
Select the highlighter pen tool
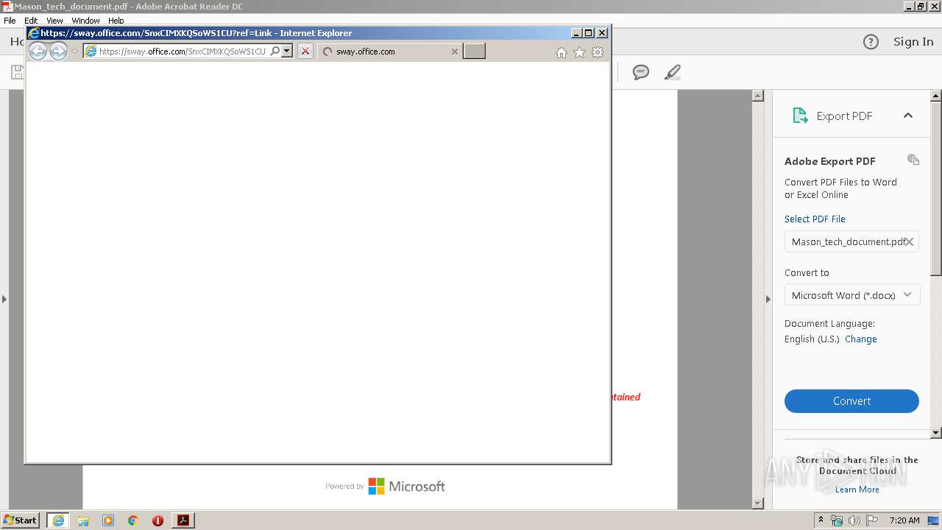tap(672, 72)
